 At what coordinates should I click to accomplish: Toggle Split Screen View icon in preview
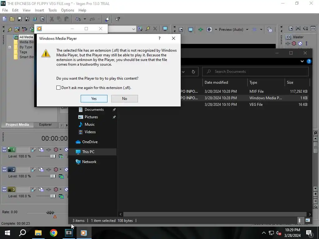click(x=209, y=30)
